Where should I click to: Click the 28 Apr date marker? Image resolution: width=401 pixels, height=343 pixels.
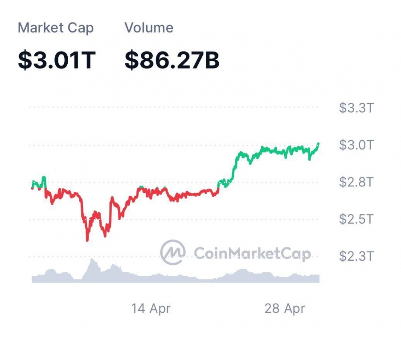[x=285, y=308]
